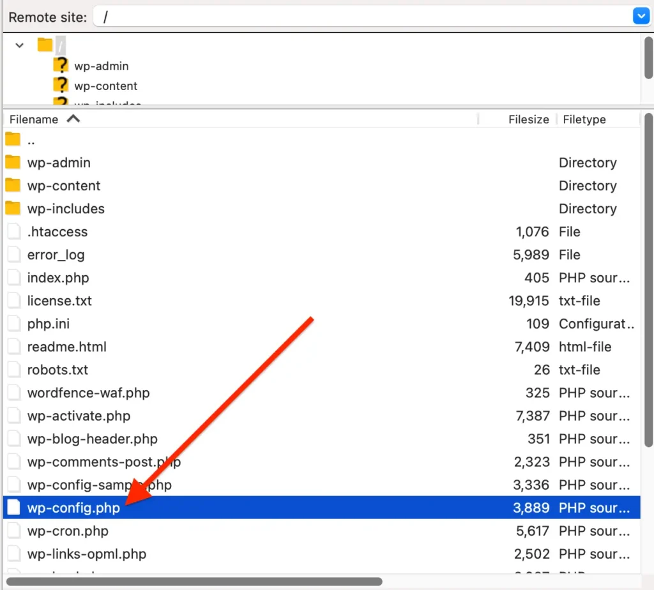
Task: Click the file icon next to .htaccess
Action: click(x=13, y=231)
